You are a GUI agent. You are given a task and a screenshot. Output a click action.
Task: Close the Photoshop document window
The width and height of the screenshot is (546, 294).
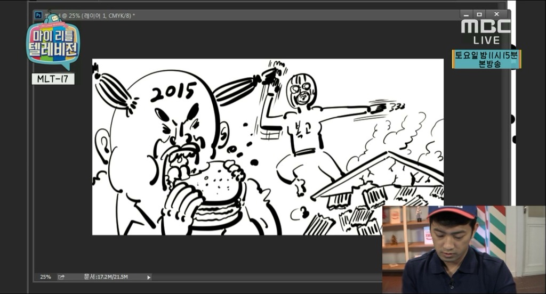497,14
